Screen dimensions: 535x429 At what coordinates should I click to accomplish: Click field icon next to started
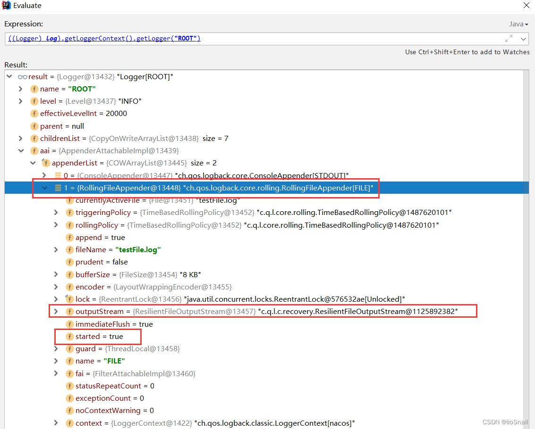[69, 337]
